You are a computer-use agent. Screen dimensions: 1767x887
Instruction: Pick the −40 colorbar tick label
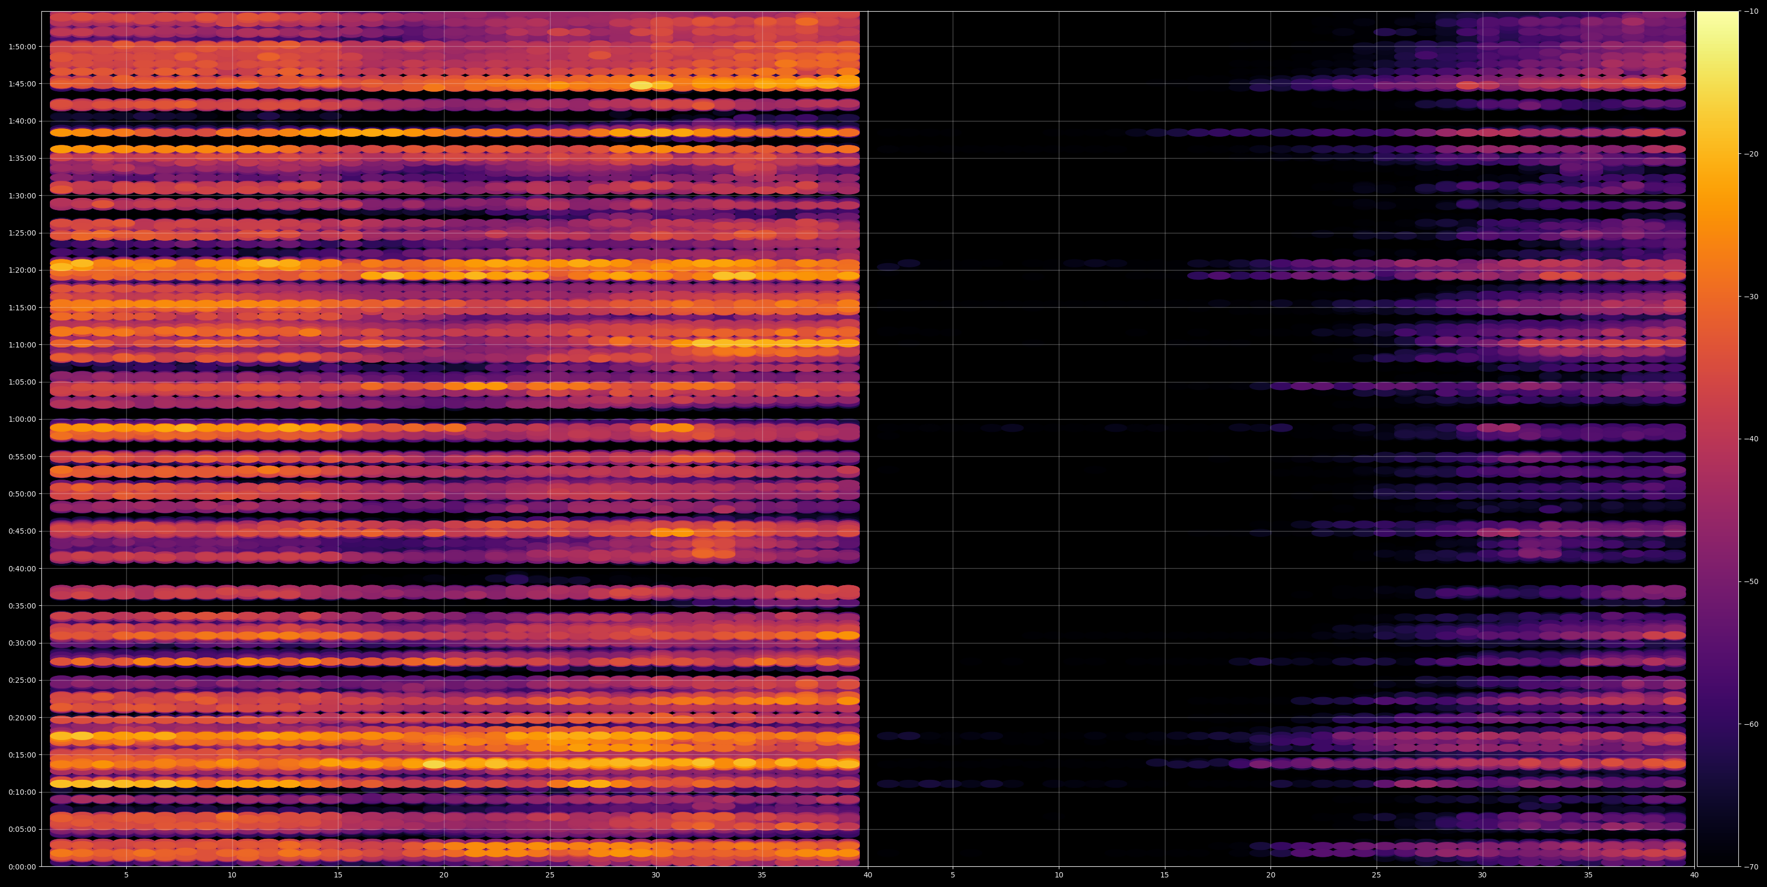coord(1751,439)
